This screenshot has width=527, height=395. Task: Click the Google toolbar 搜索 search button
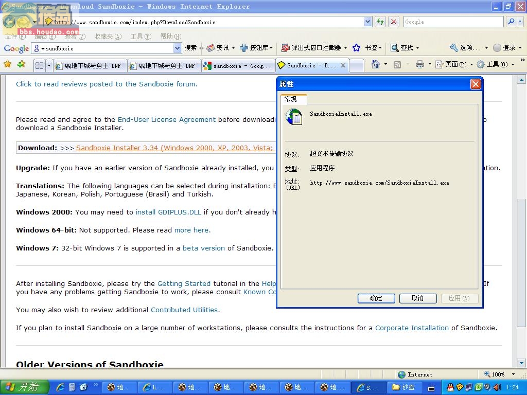[190, 48]
